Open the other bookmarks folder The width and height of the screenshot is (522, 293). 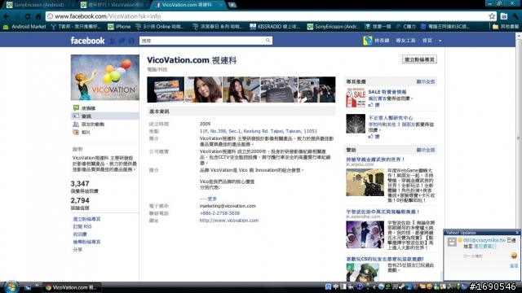coord(506,27)
